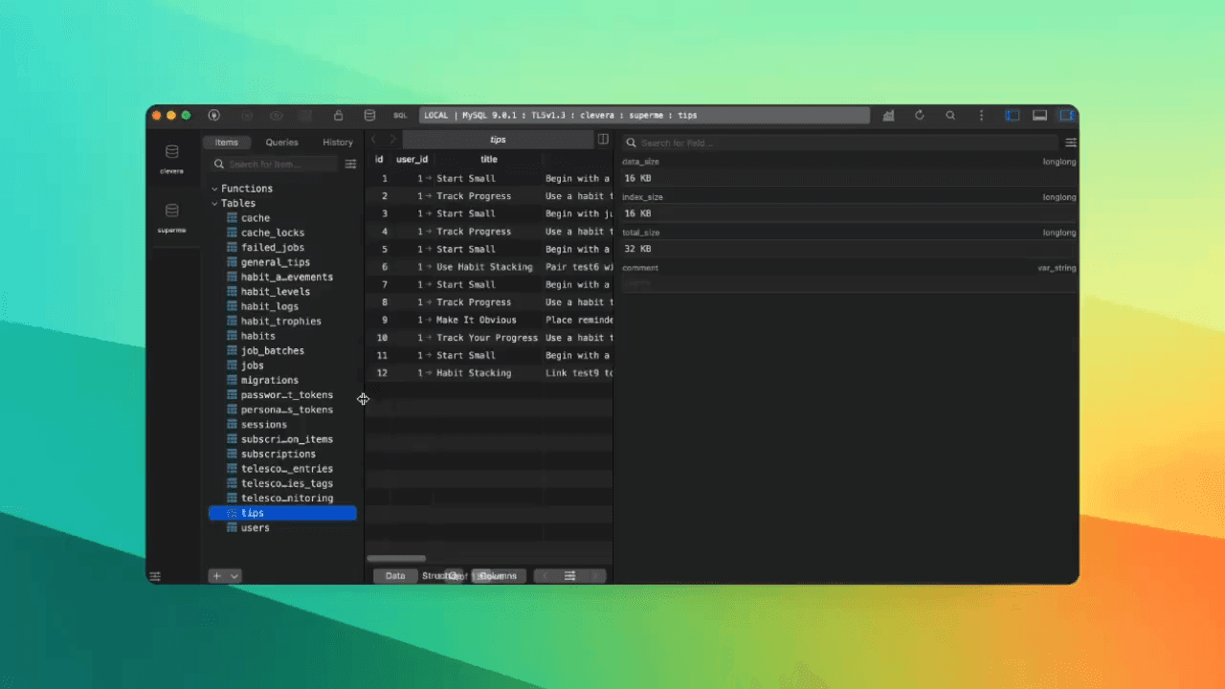Switch to the History tab
The image size is (1225, 689).
[x=338, y=143]
